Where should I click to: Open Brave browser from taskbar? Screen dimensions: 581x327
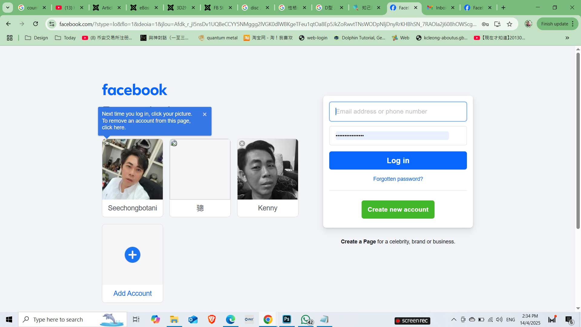(x=212, y=319)
